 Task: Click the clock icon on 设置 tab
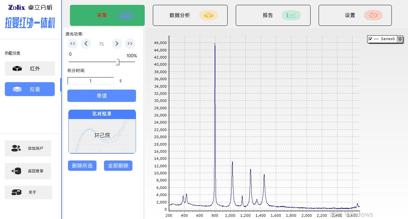[373, 15]
